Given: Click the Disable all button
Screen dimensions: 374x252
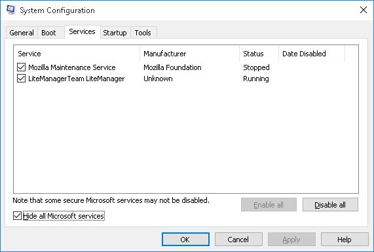Looking at the screenshot, I should point(330,205).
